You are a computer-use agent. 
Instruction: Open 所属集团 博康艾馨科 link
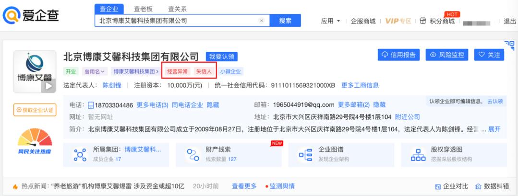(143, 150)
